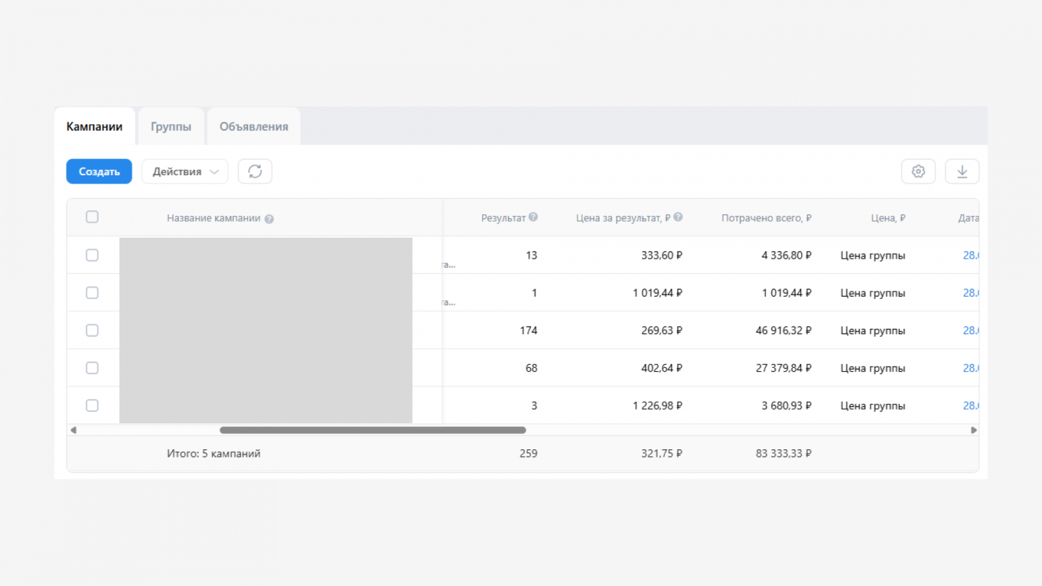Open date link in first campaign row
Screen dimensions: 1042x586
click(970, 255)
